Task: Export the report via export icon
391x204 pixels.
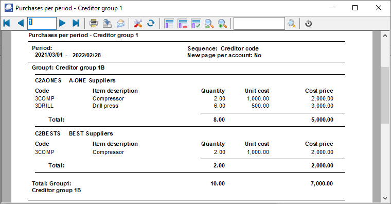Action: (107, 23)
